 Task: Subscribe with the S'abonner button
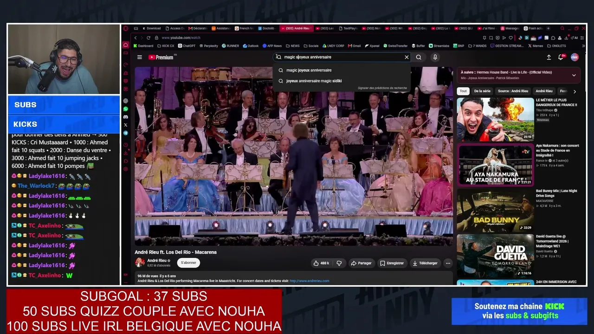click(x=188, y=263)
